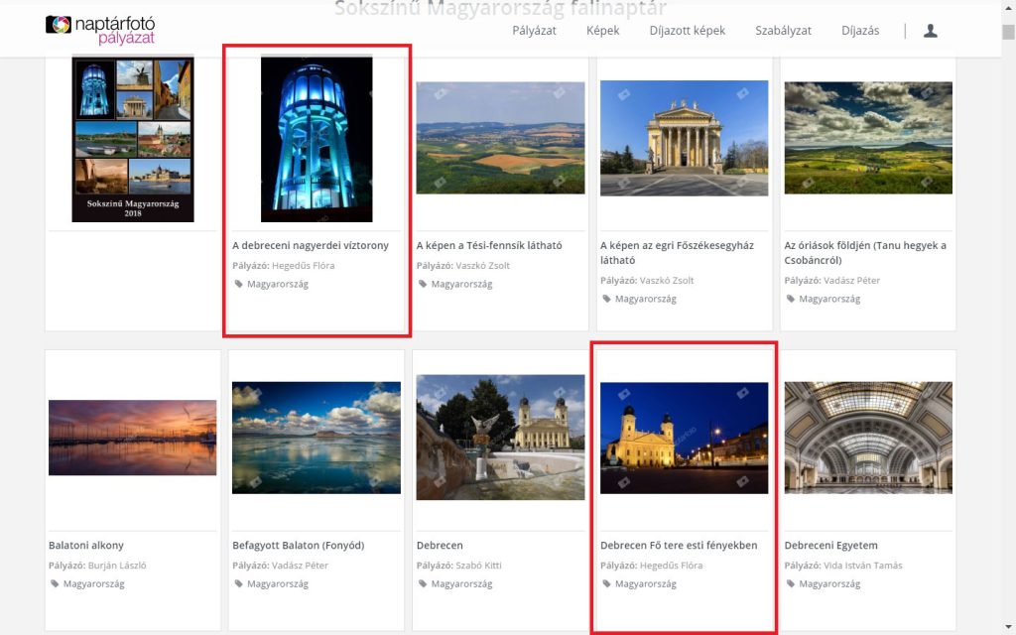Click the user account profile icon
1016x635 pixels.
(930, 31)
